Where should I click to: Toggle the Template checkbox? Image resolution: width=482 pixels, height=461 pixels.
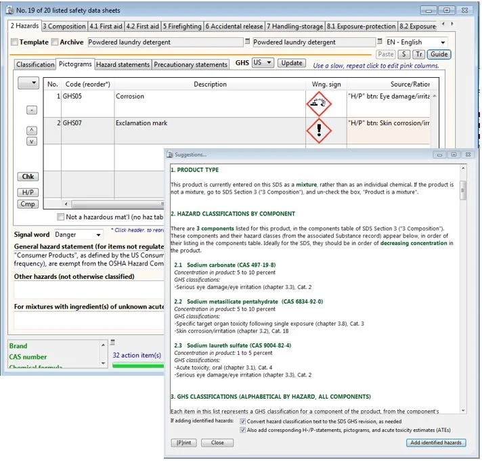(x=14, y=42)
